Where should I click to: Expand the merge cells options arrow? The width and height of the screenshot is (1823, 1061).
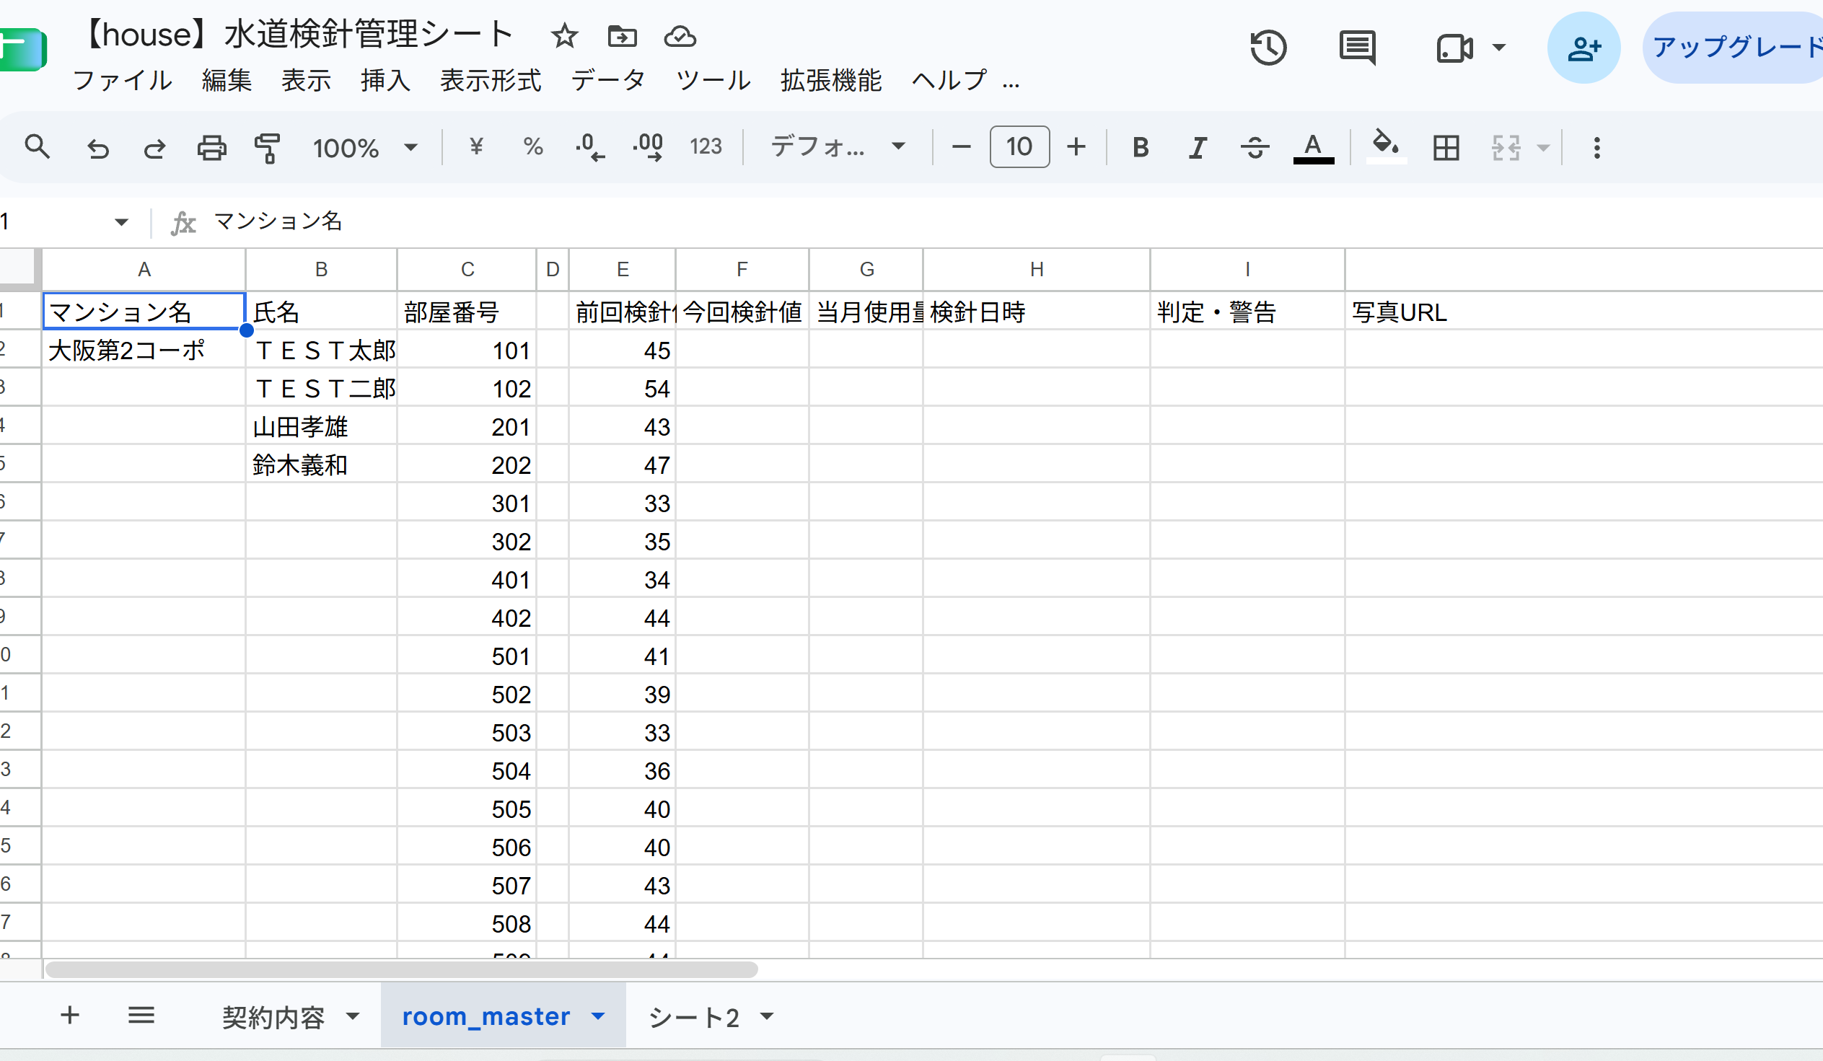click(1543, 149)
